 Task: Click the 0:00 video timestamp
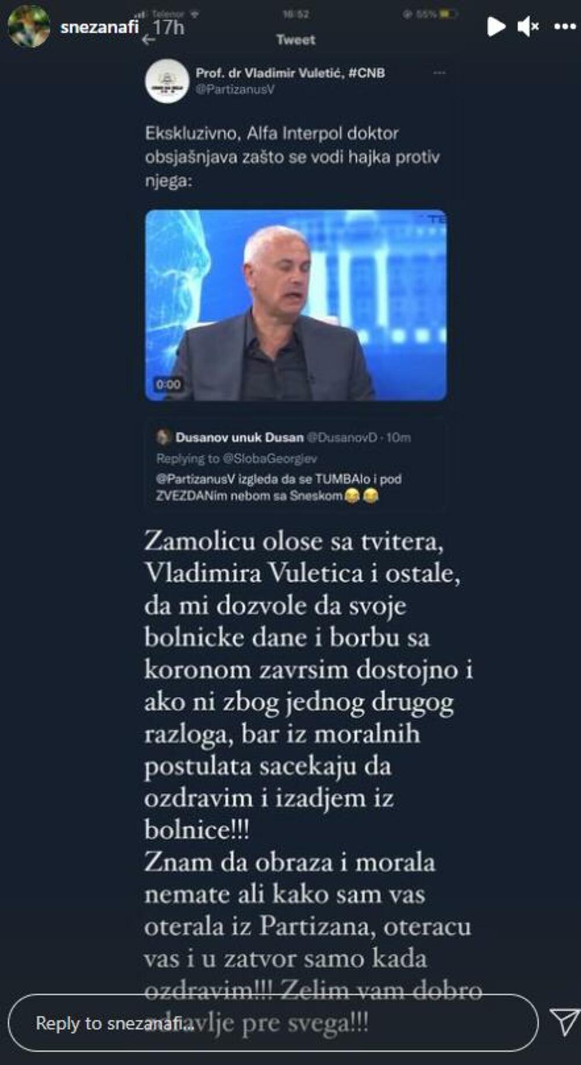tap(168, 384)
